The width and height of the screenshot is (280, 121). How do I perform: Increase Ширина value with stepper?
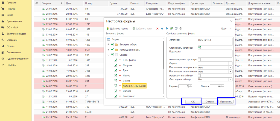(190, 85)
